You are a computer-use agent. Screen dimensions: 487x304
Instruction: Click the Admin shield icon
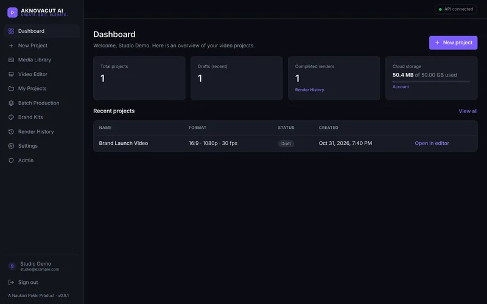(11, 161)
